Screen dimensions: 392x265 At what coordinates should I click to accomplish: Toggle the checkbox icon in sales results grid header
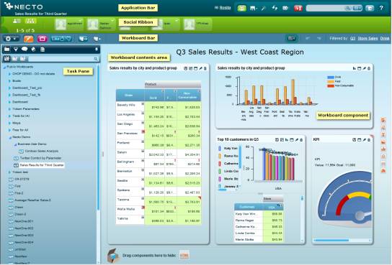click(x=186, y=68)
